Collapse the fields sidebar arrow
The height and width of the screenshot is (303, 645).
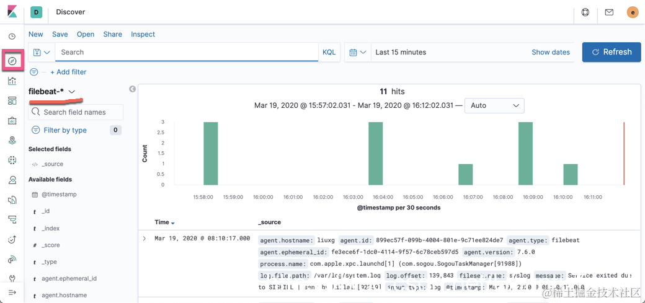[x=133, y=89]
